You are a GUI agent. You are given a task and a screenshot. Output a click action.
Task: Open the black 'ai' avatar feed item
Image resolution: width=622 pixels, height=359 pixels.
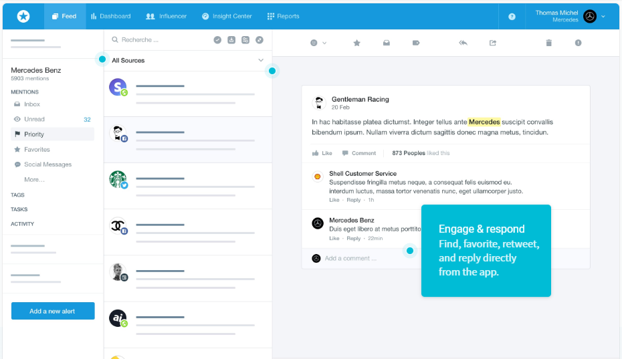188,325
